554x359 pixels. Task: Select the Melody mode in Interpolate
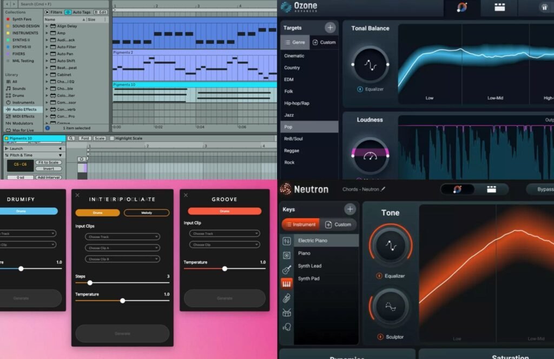(147, 213)
